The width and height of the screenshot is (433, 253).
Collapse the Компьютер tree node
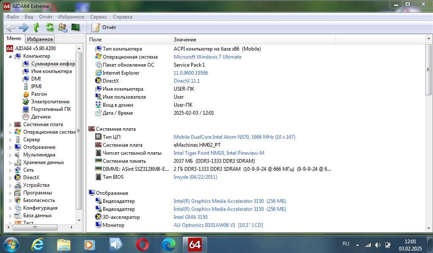click(x=10, y=57)
